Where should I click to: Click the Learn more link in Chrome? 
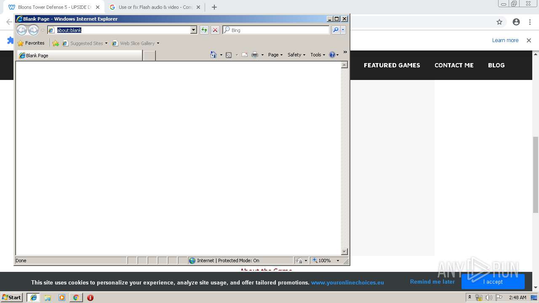pyautogui.click(x=505, y=40)
